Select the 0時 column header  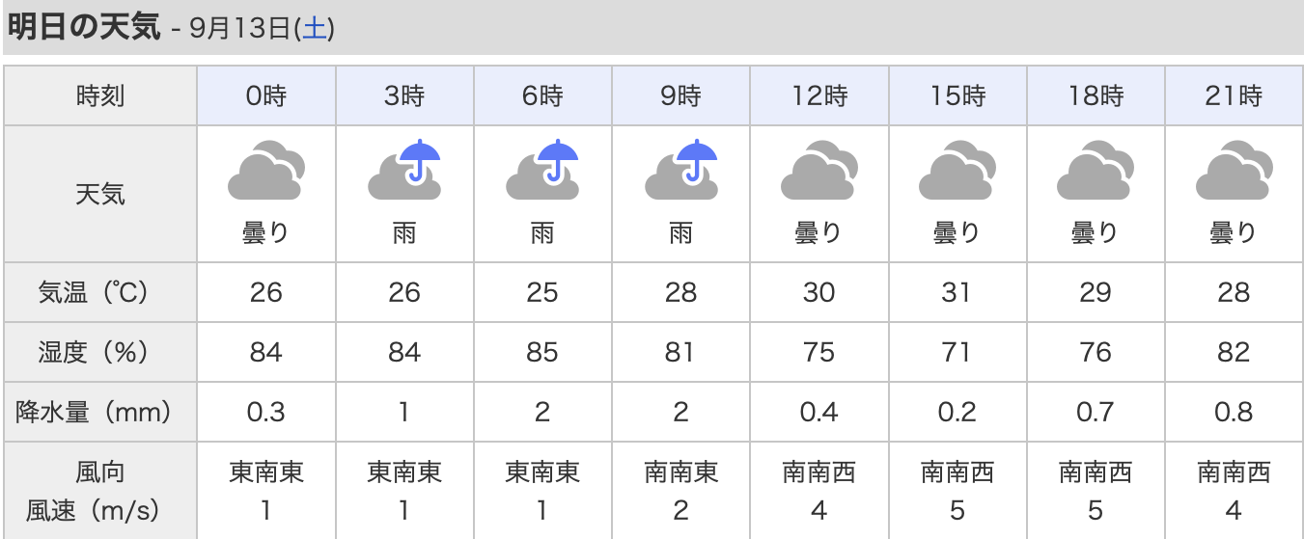(266, 95)
